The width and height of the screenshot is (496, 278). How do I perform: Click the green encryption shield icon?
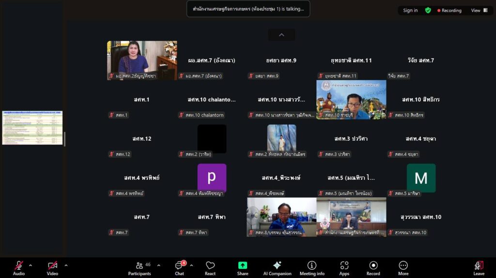[x=428, y=10]
